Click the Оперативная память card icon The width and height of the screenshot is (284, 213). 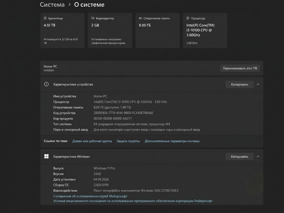[140, 18]
